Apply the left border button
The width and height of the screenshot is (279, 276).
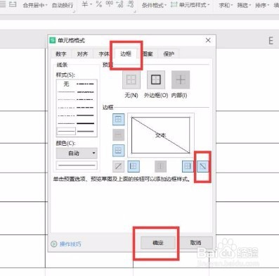tap(134, 166)
